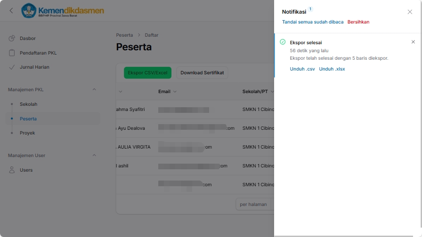Click the back arrow in the header
The width and height of the screenshot is (422, 237).
tap(11, 11)
